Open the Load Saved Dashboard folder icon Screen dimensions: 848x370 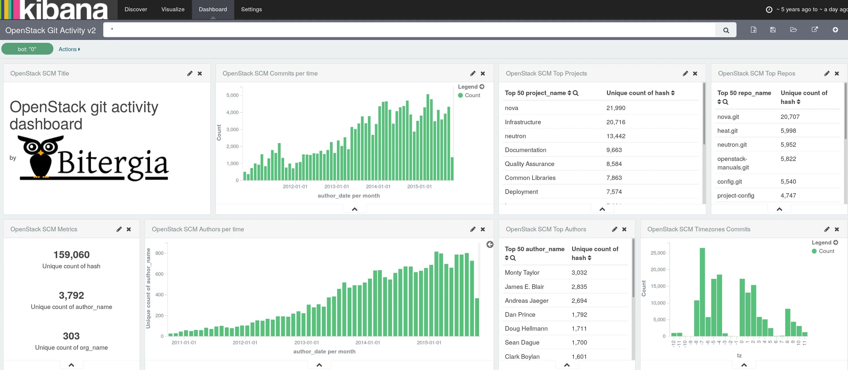click(793, 30)
